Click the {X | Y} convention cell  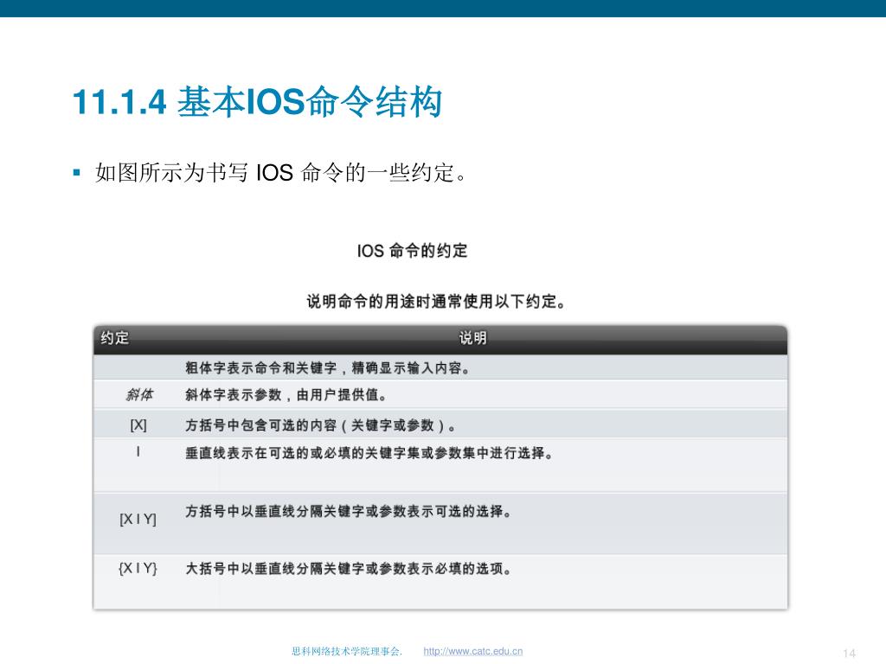tap(138, 568)
